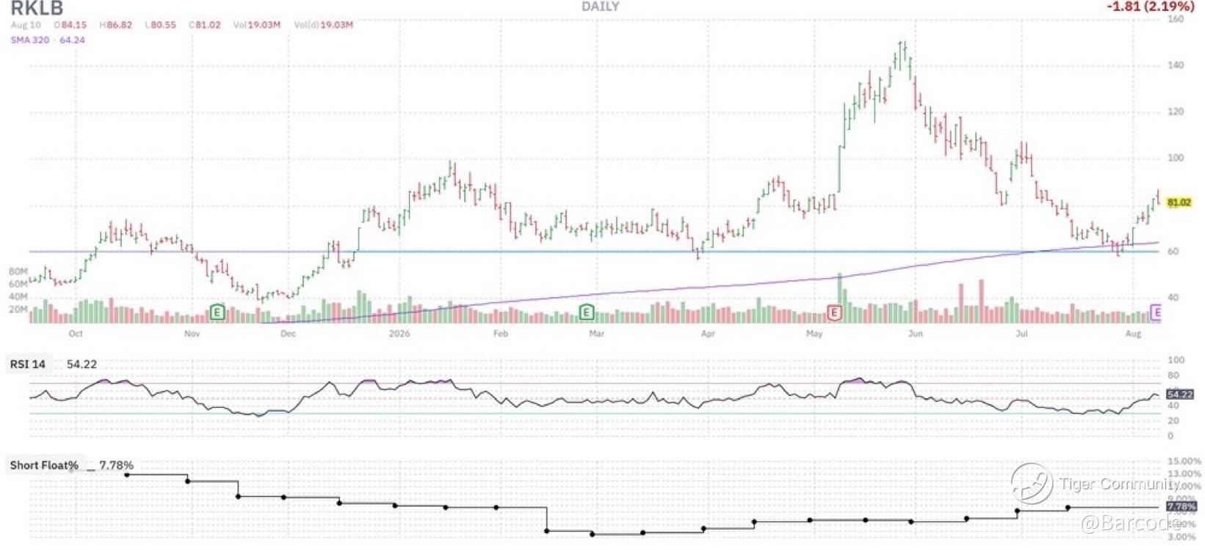The image size is (1205, 550).
Task: Click the Vol 19.03M value
Action: coord(257,25)
